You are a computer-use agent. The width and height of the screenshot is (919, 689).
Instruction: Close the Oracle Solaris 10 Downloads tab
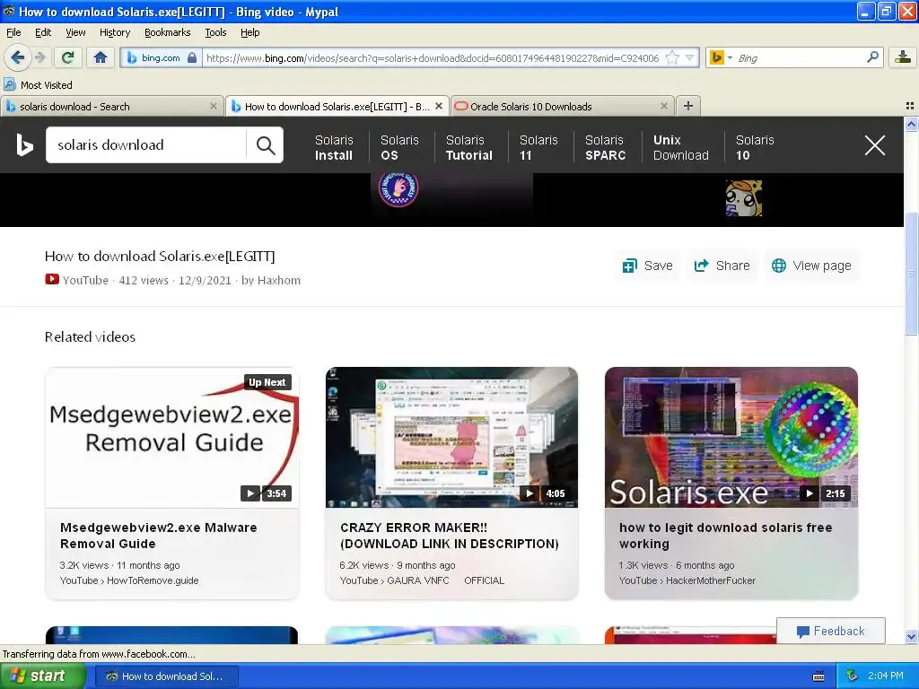pos(663,106)
